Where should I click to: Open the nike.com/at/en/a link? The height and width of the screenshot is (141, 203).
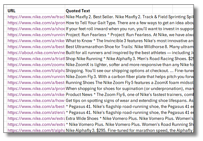(x=36, y=112)
